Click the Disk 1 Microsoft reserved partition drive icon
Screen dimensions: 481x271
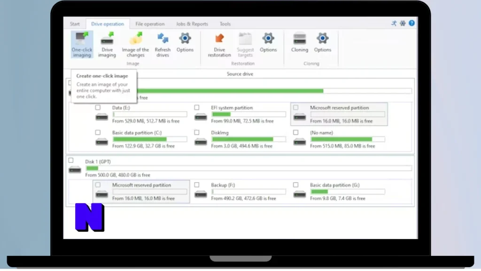[101, 194]
